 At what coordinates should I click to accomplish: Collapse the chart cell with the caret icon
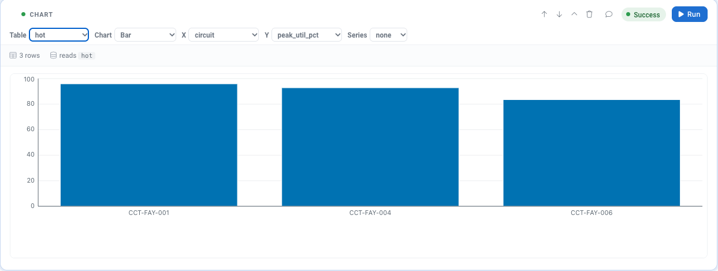[574, 14]
